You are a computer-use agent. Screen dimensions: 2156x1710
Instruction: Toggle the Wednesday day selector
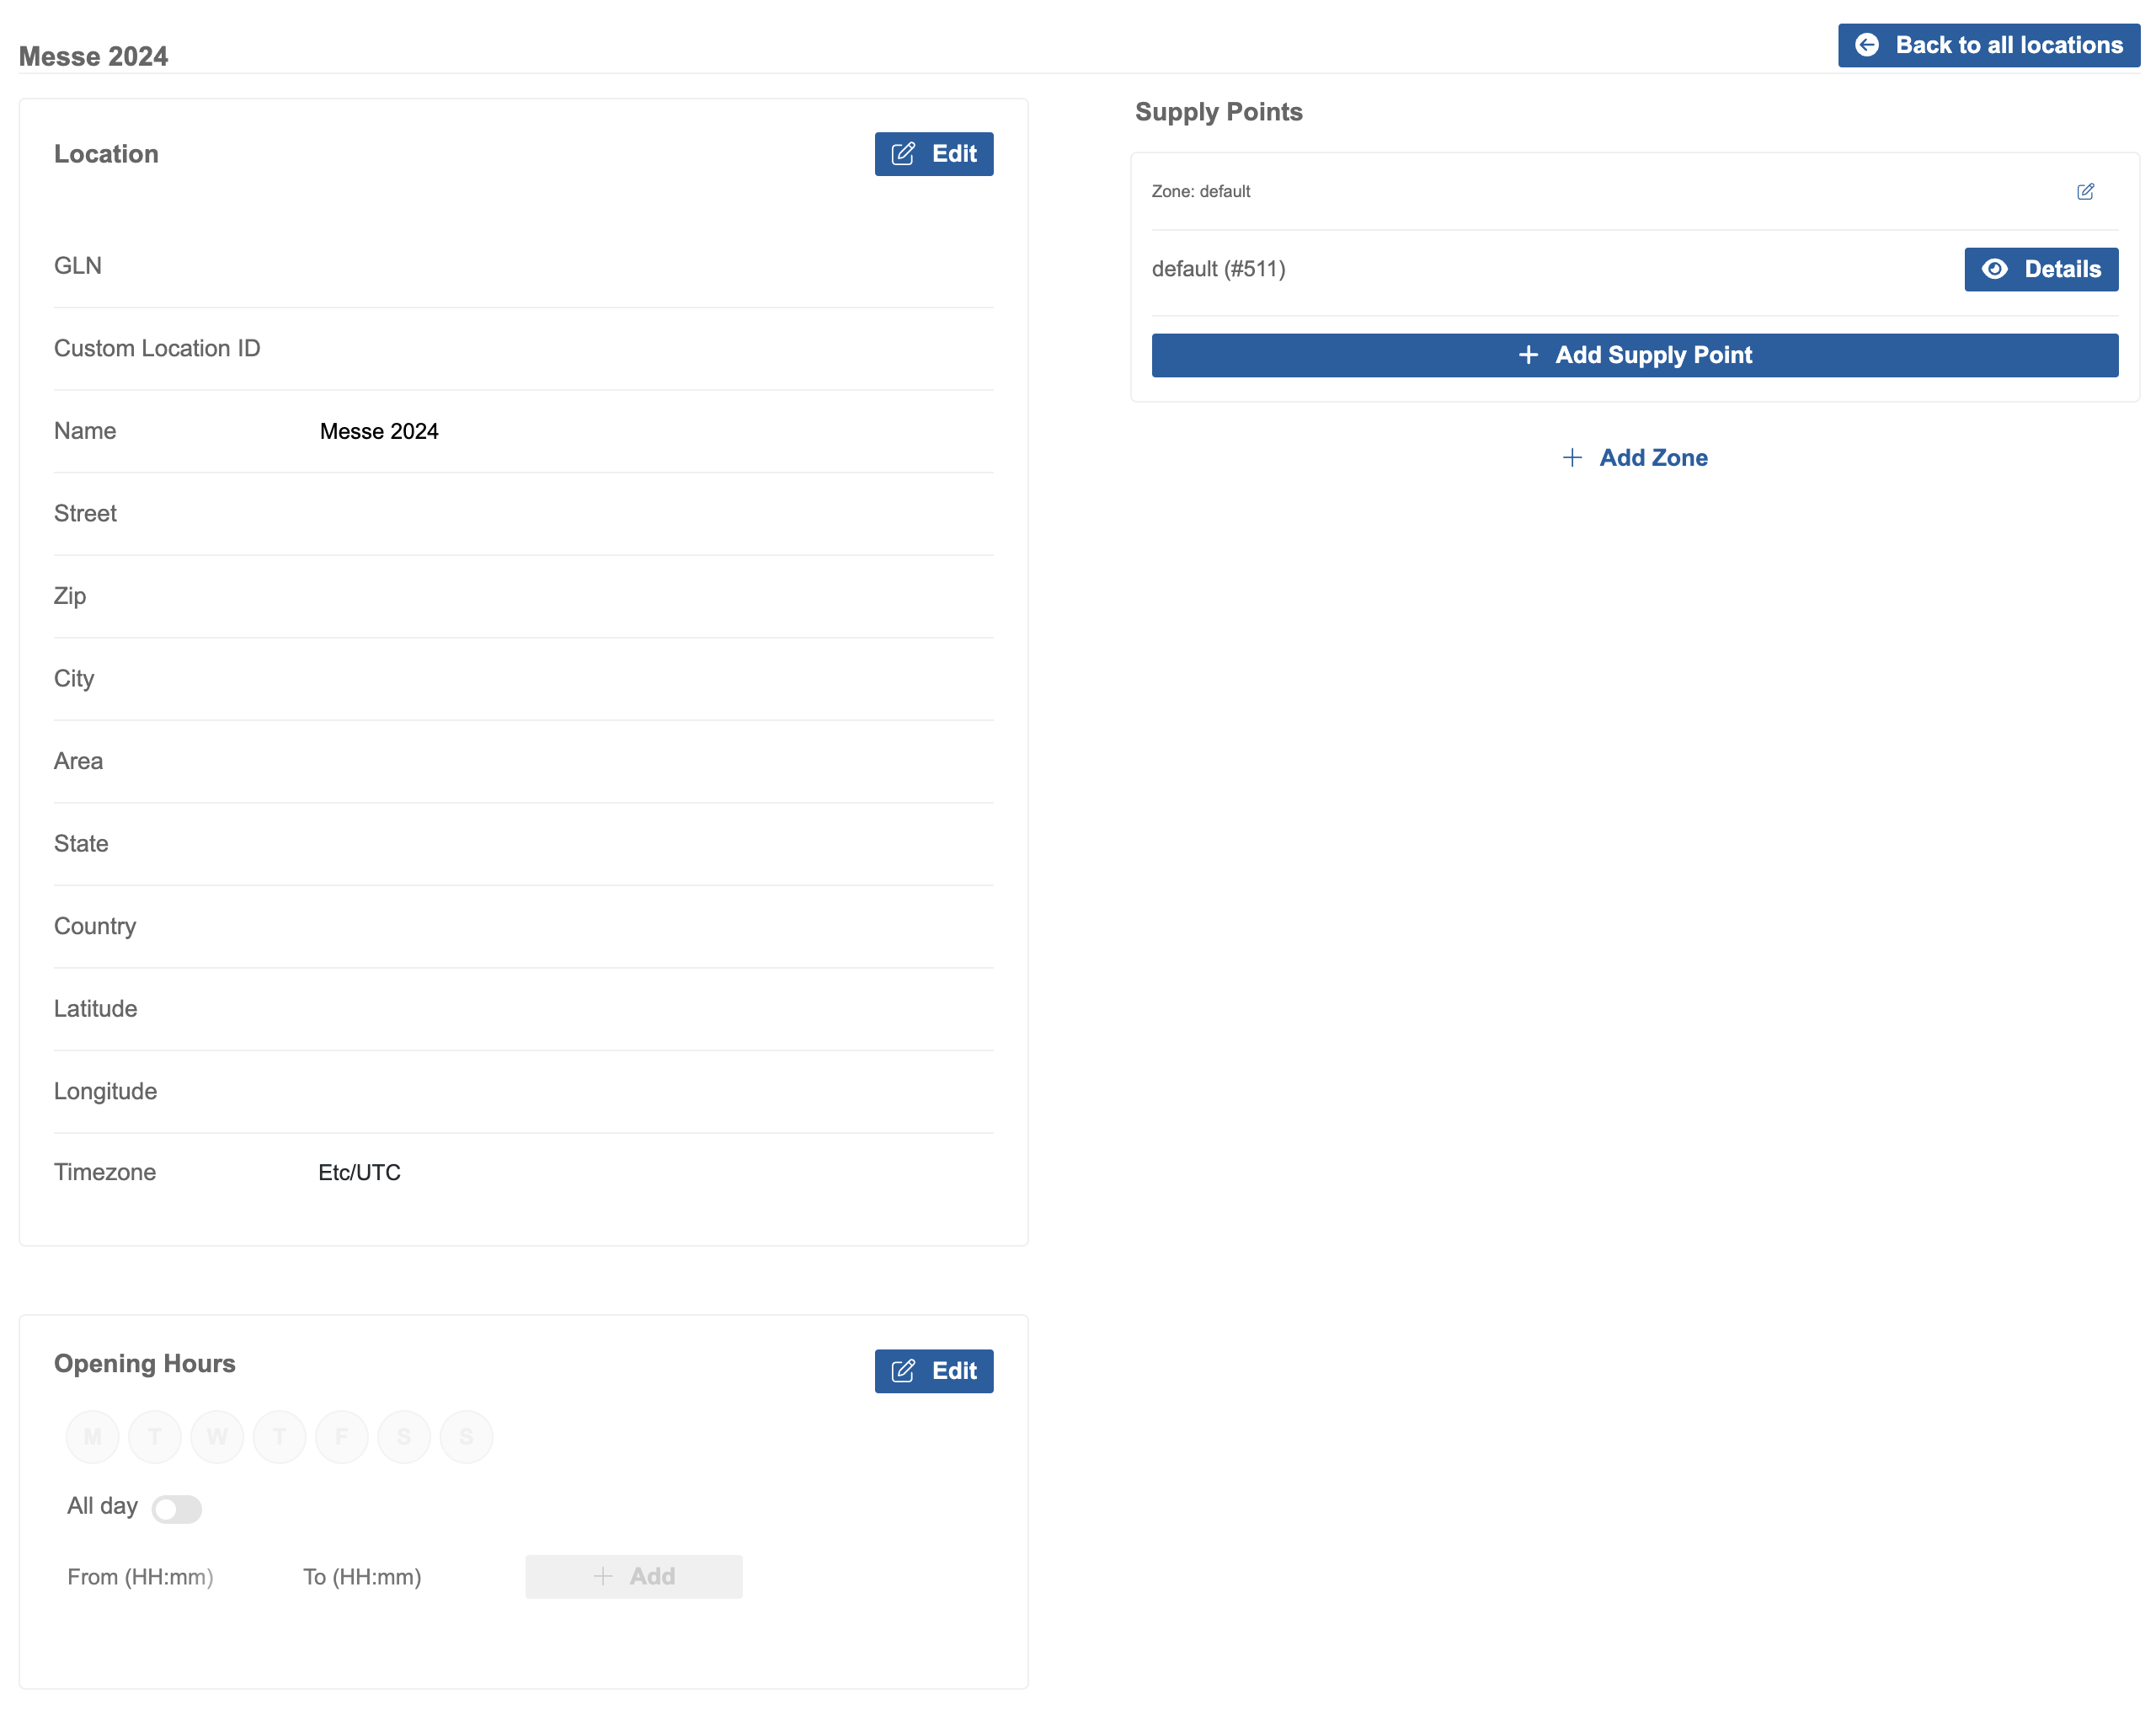(x=217, y=1436)
